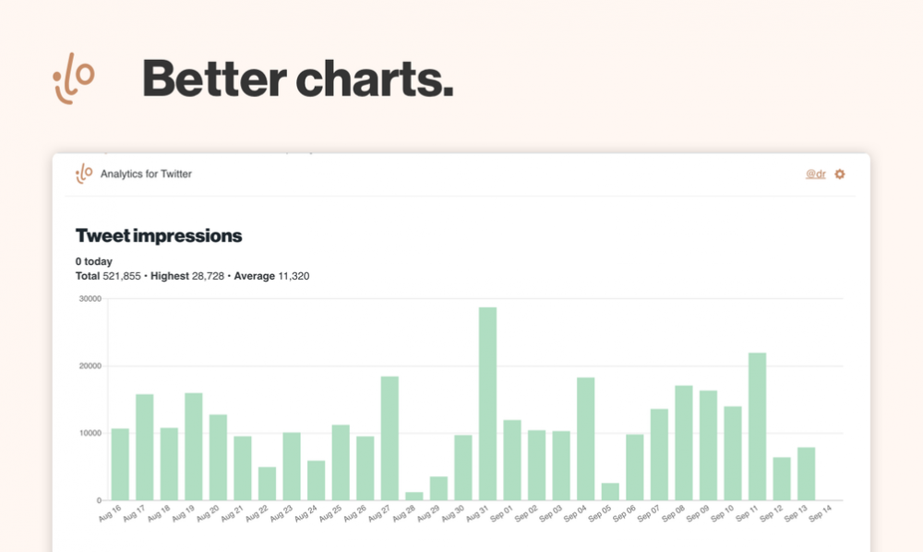
Task: Click the Better charts. headline text
Action: click(298, 78)
